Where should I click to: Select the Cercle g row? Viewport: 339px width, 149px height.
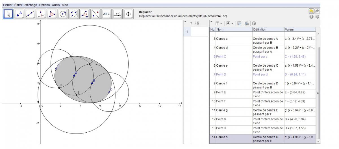(263, 112)
